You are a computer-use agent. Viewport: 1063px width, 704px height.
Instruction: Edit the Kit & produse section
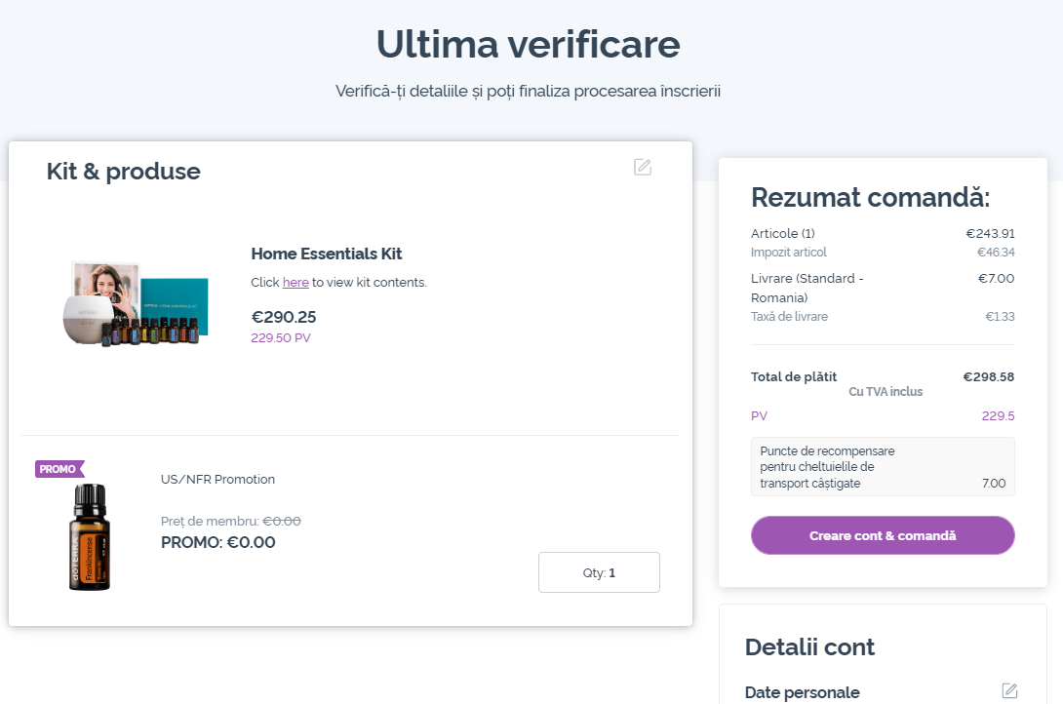click(642, 167)
